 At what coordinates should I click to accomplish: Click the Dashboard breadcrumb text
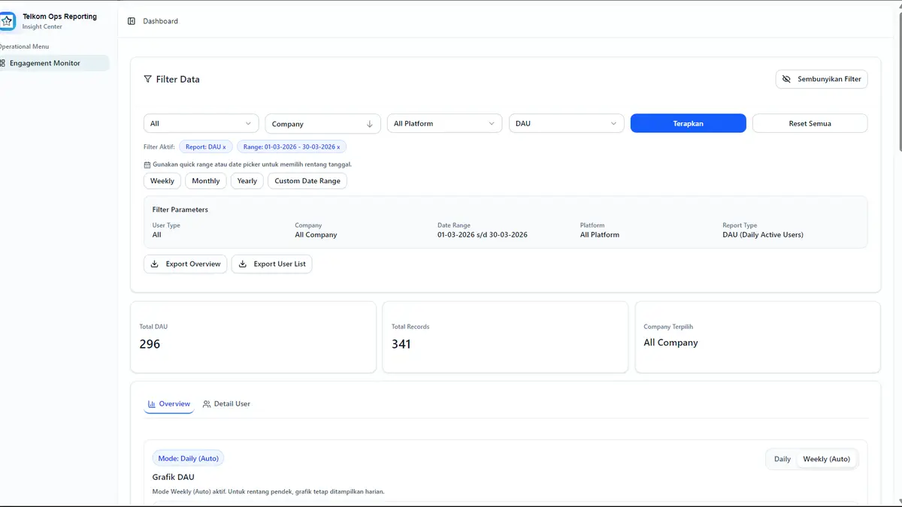click(161, 21)
